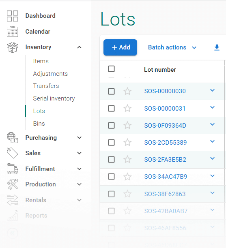
Task: Open lot link SOS-38F62863
Action: tap(165, 194)
